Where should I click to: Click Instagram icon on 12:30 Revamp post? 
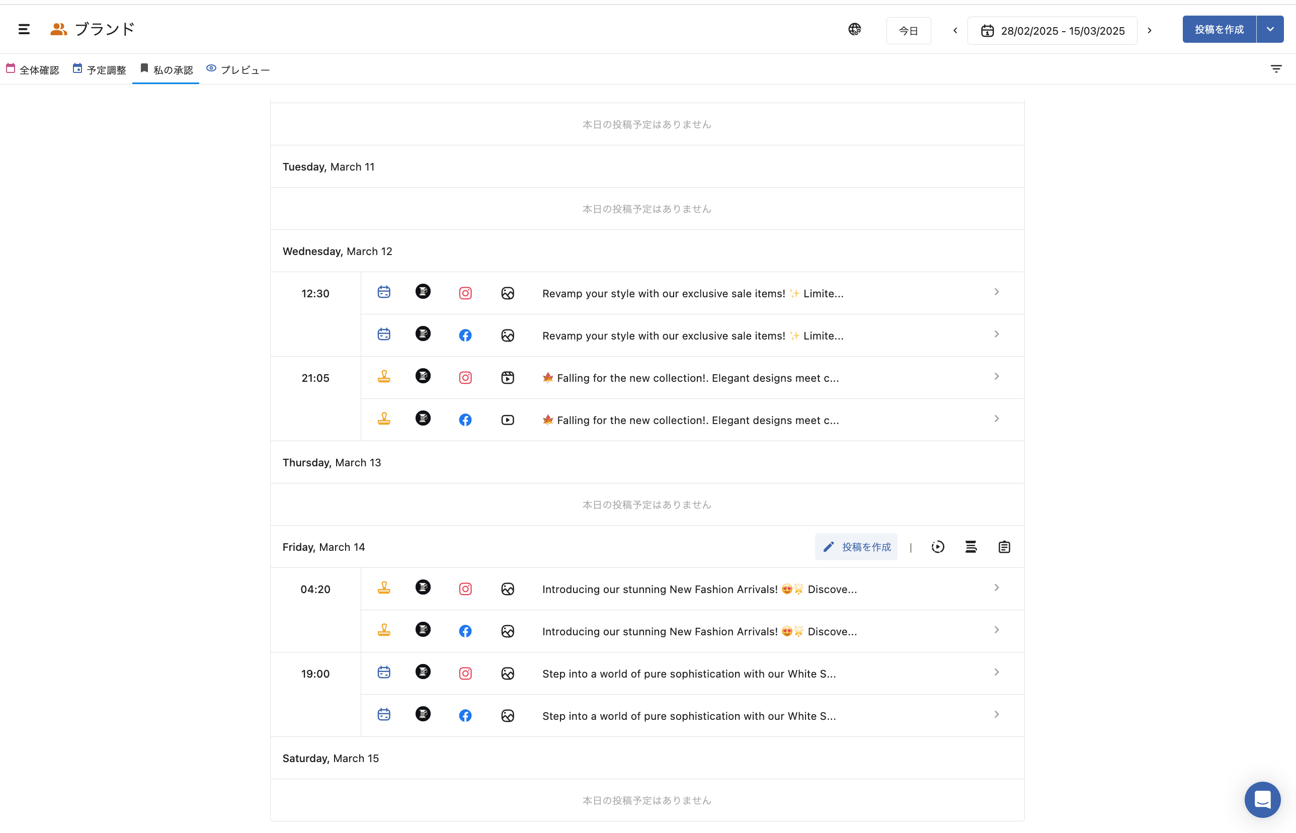coord(465,293)
